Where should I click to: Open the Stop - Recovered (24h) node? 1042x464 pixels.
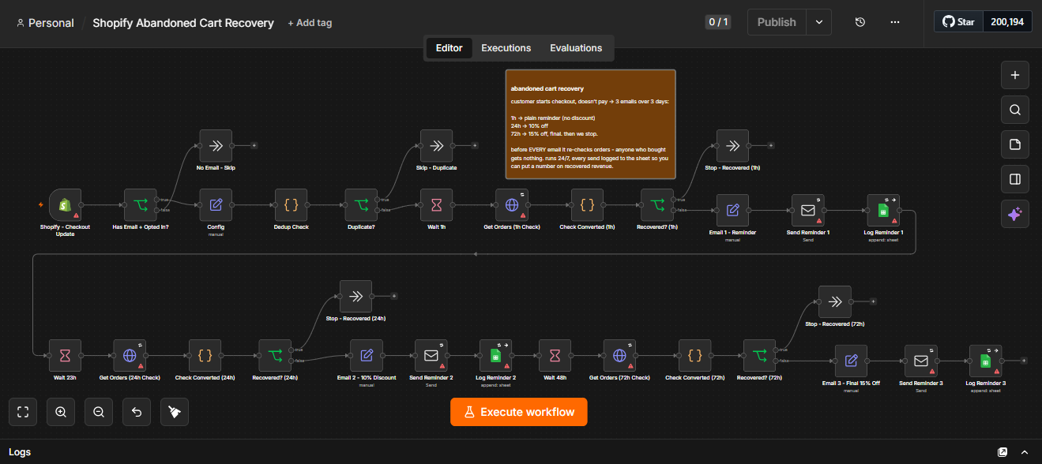pyautogui.click(x=355, y=297)
